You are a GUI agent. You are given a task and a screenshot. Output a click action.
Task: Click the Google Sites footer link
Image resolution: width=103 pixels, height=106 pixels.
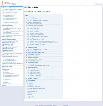point(66,105)
